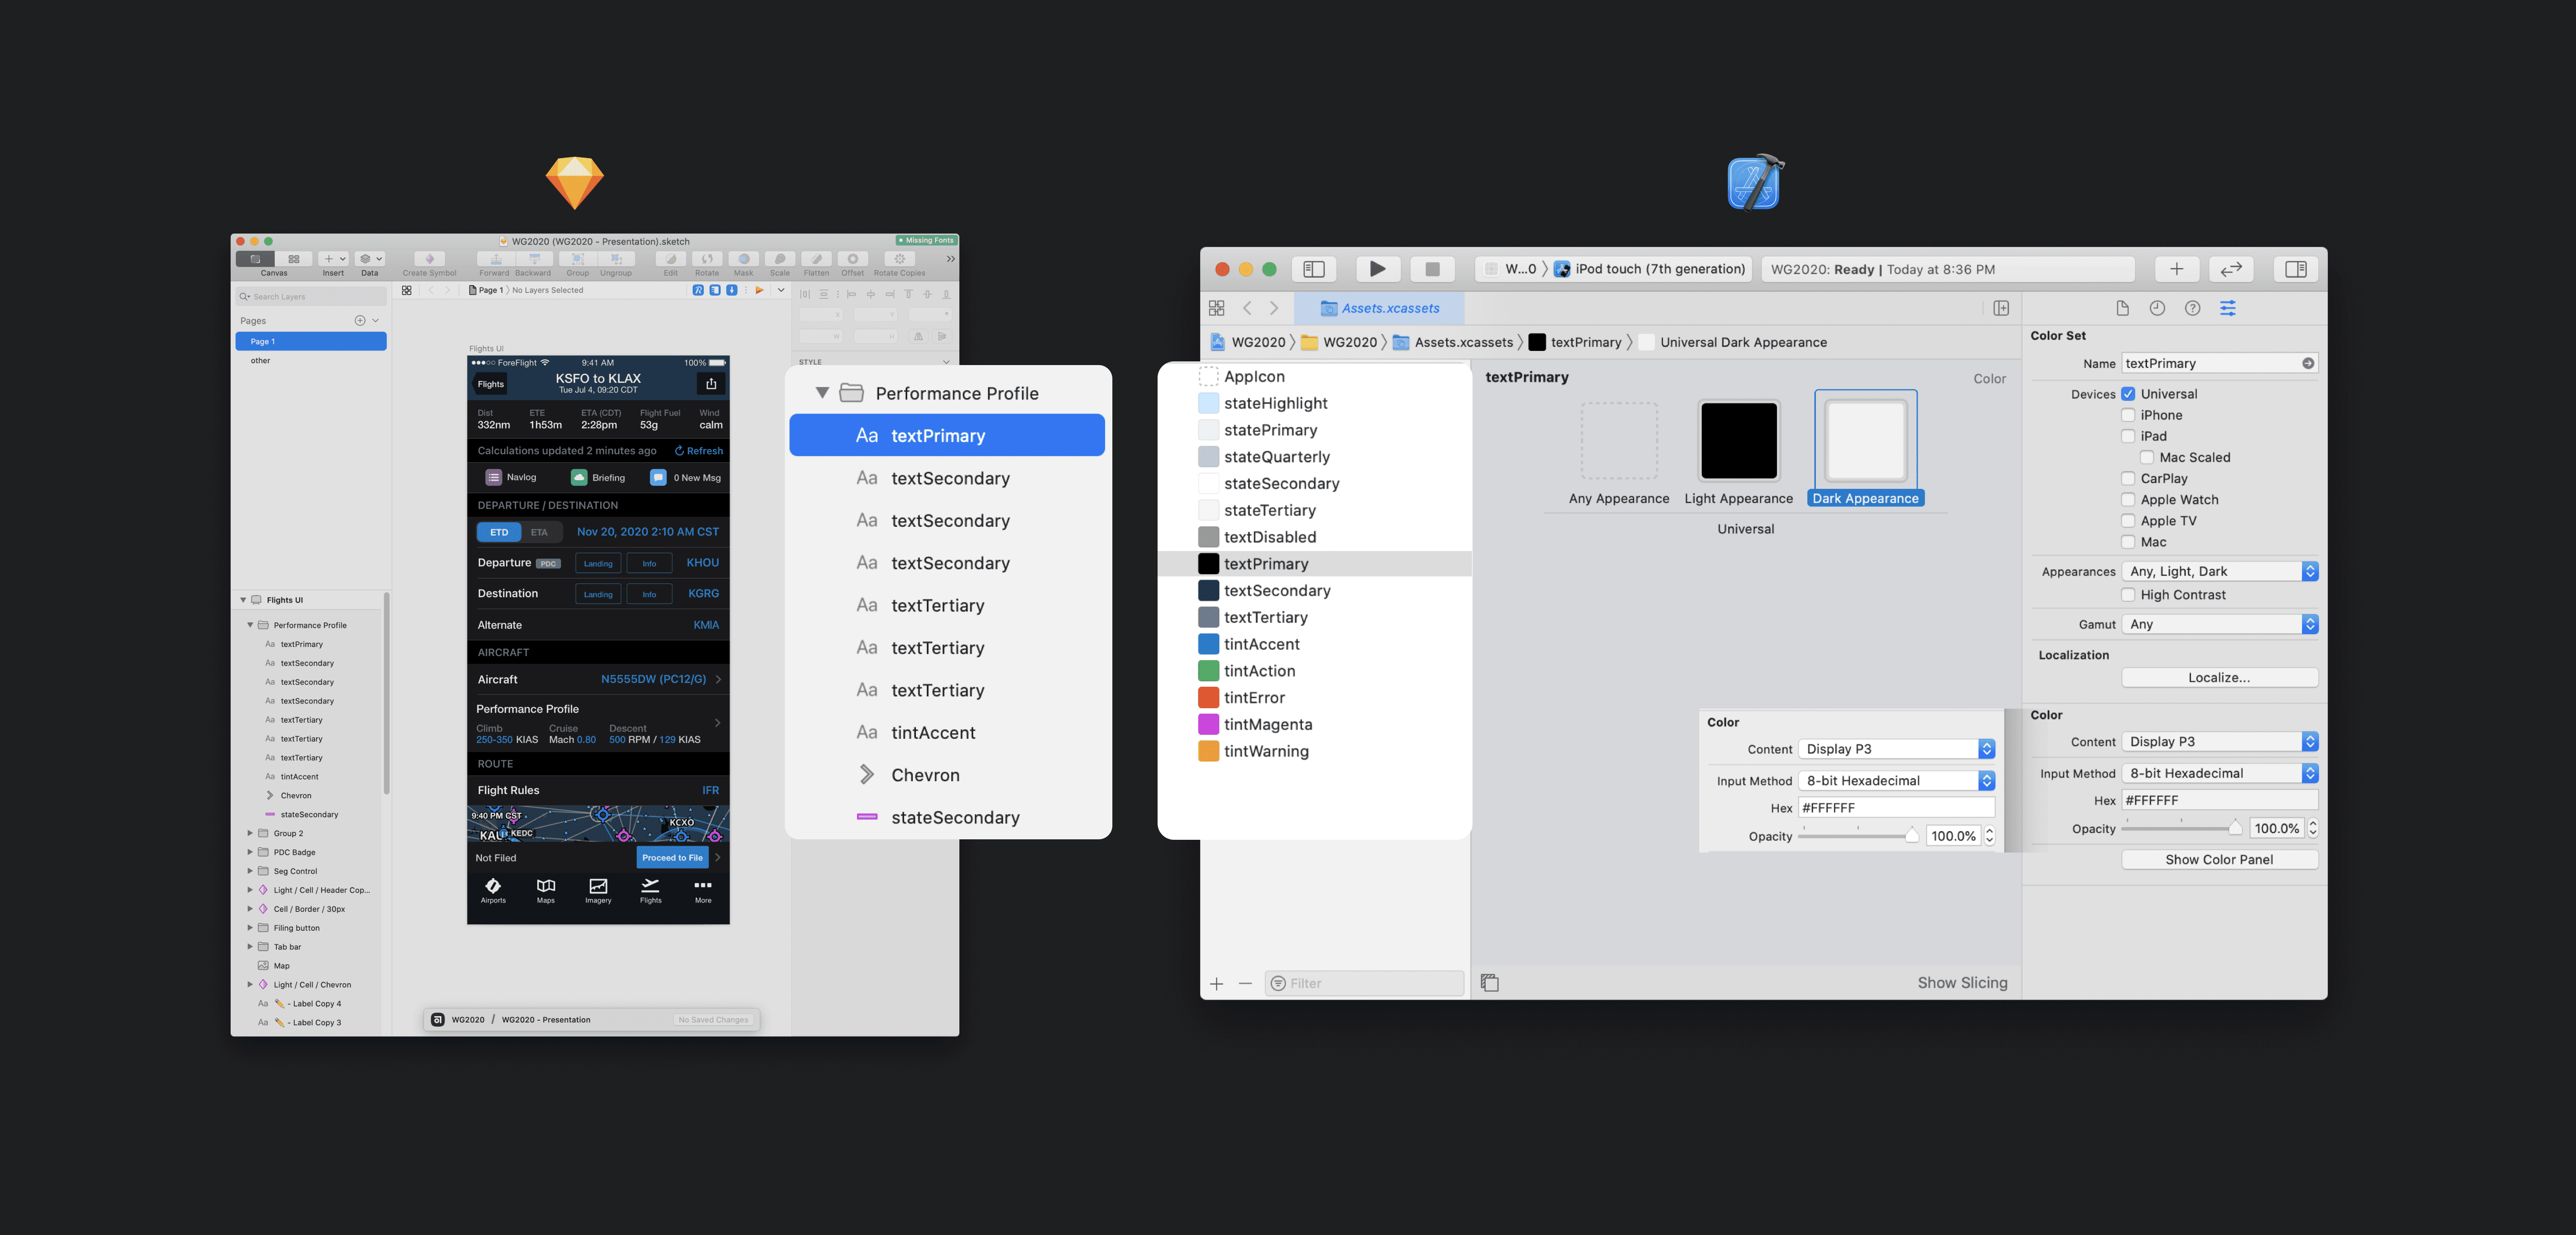Click the Localize... button
2576x1235 pixels.
2219,678
